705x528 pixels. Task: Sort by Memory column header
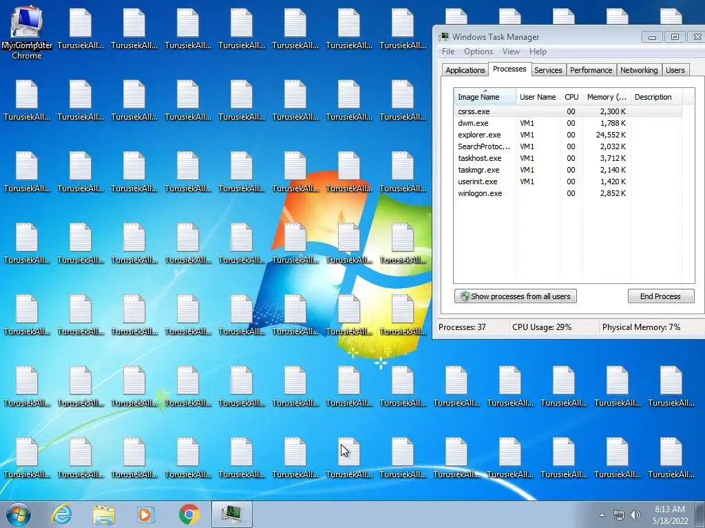click(x=607, y=97)
